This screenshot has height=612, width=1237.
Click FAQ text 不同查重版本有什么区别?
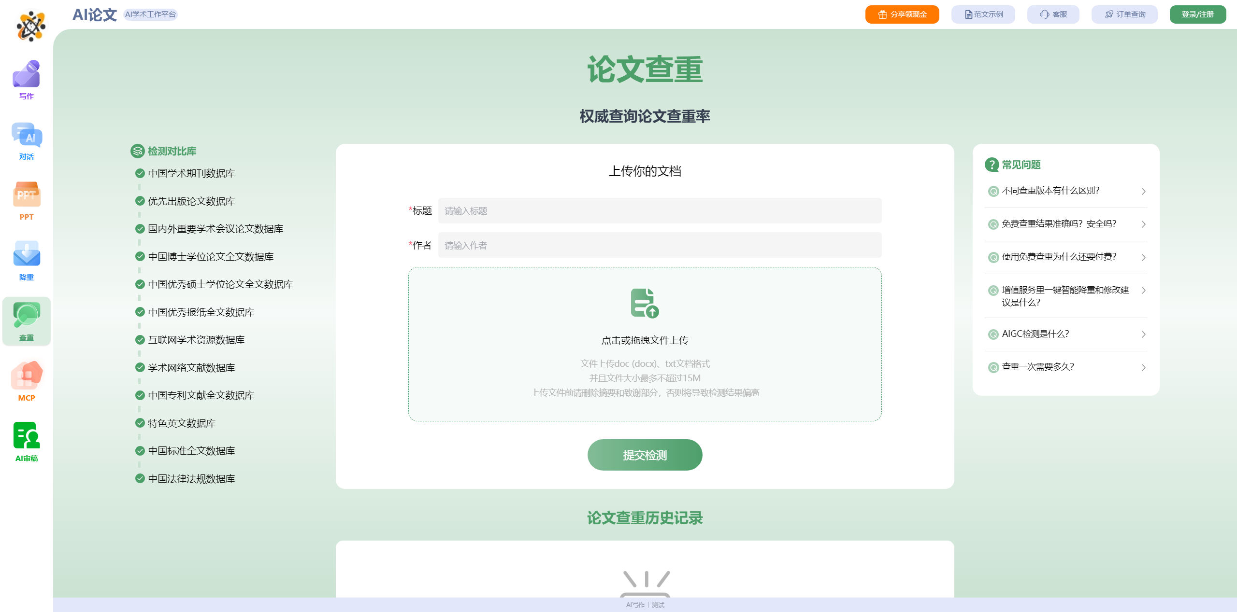[x=1050, y=191]
